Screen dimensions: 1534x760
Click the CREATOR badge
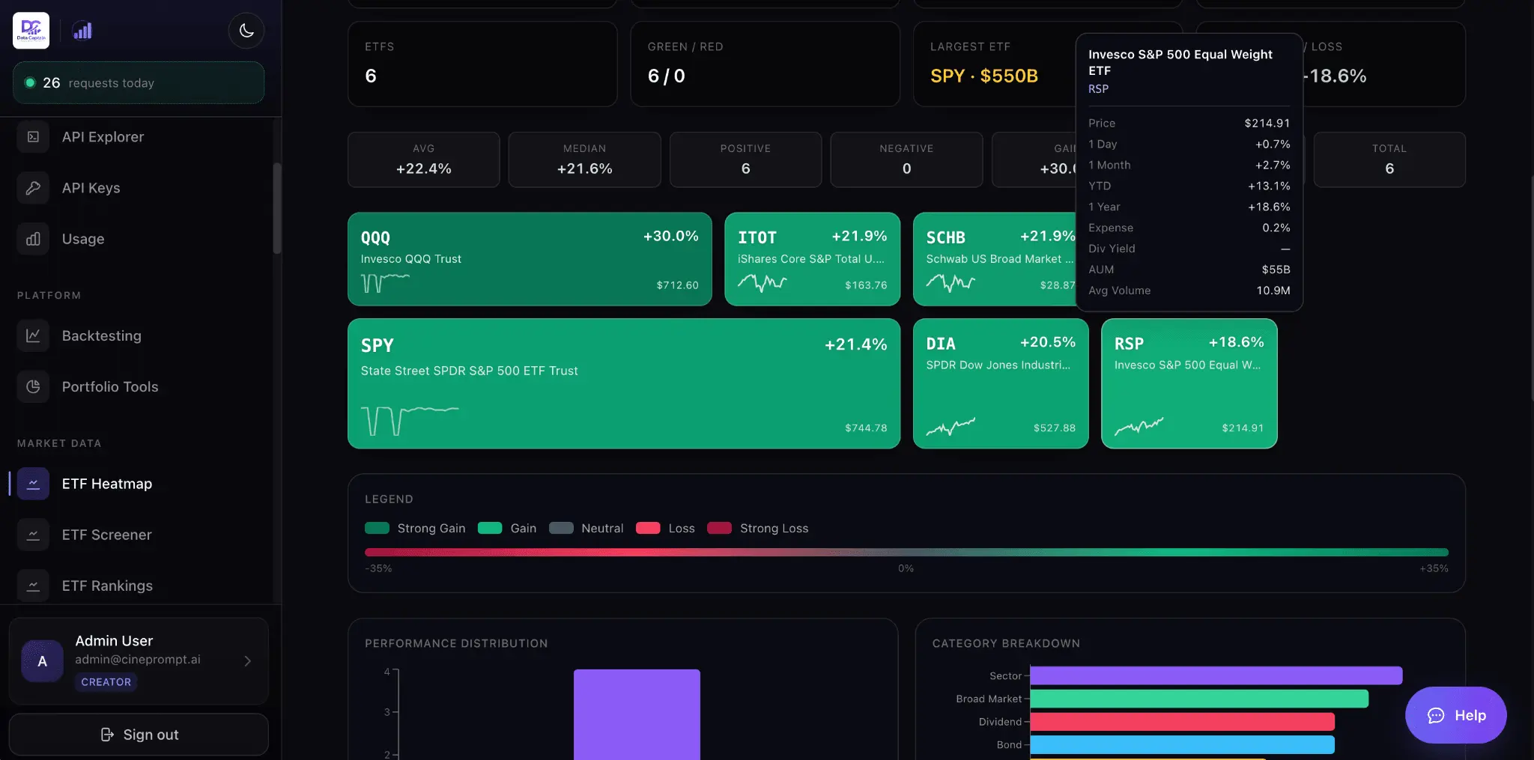106,682
